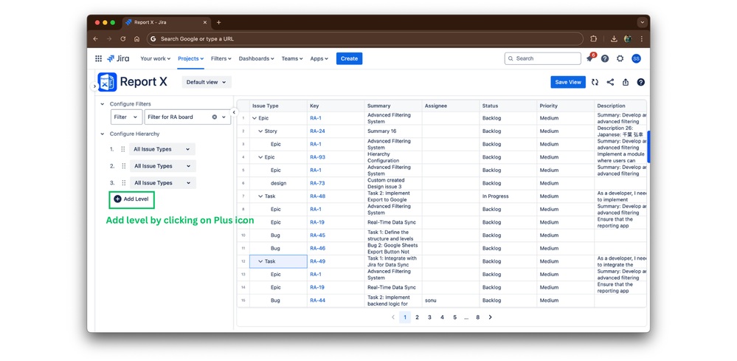Open the browser extensions puzzle icon
The width and height of the screenshot is (737, 361).
(594, 39)
